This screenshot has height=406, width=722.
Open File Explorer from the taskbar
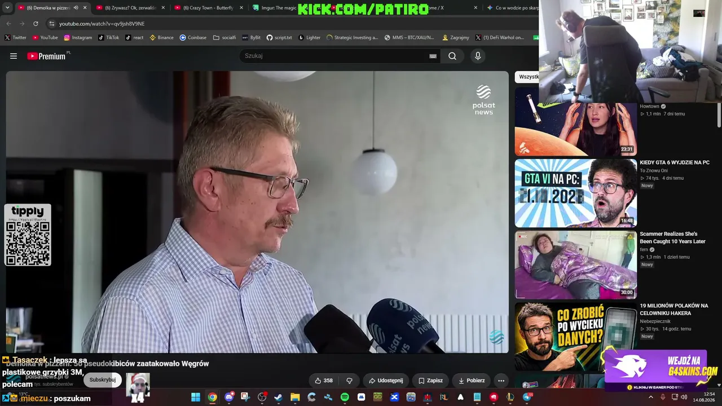[x=295, y=397]
